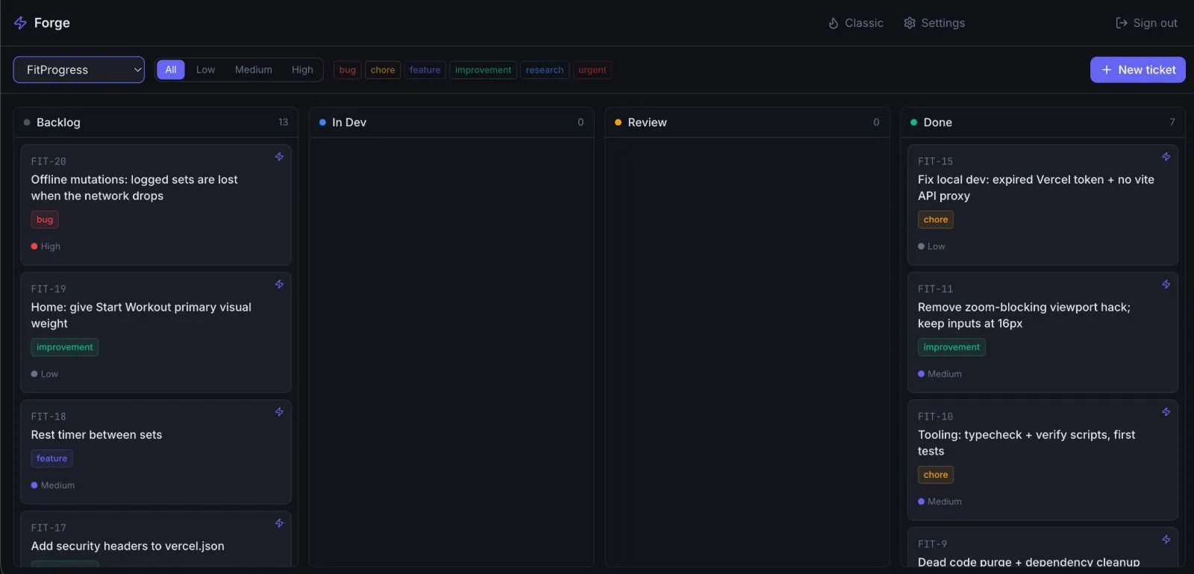1194x574 pixels.
Task: Click the bolt icon on FIT-15 card
Action: [x=1166, y=157]
